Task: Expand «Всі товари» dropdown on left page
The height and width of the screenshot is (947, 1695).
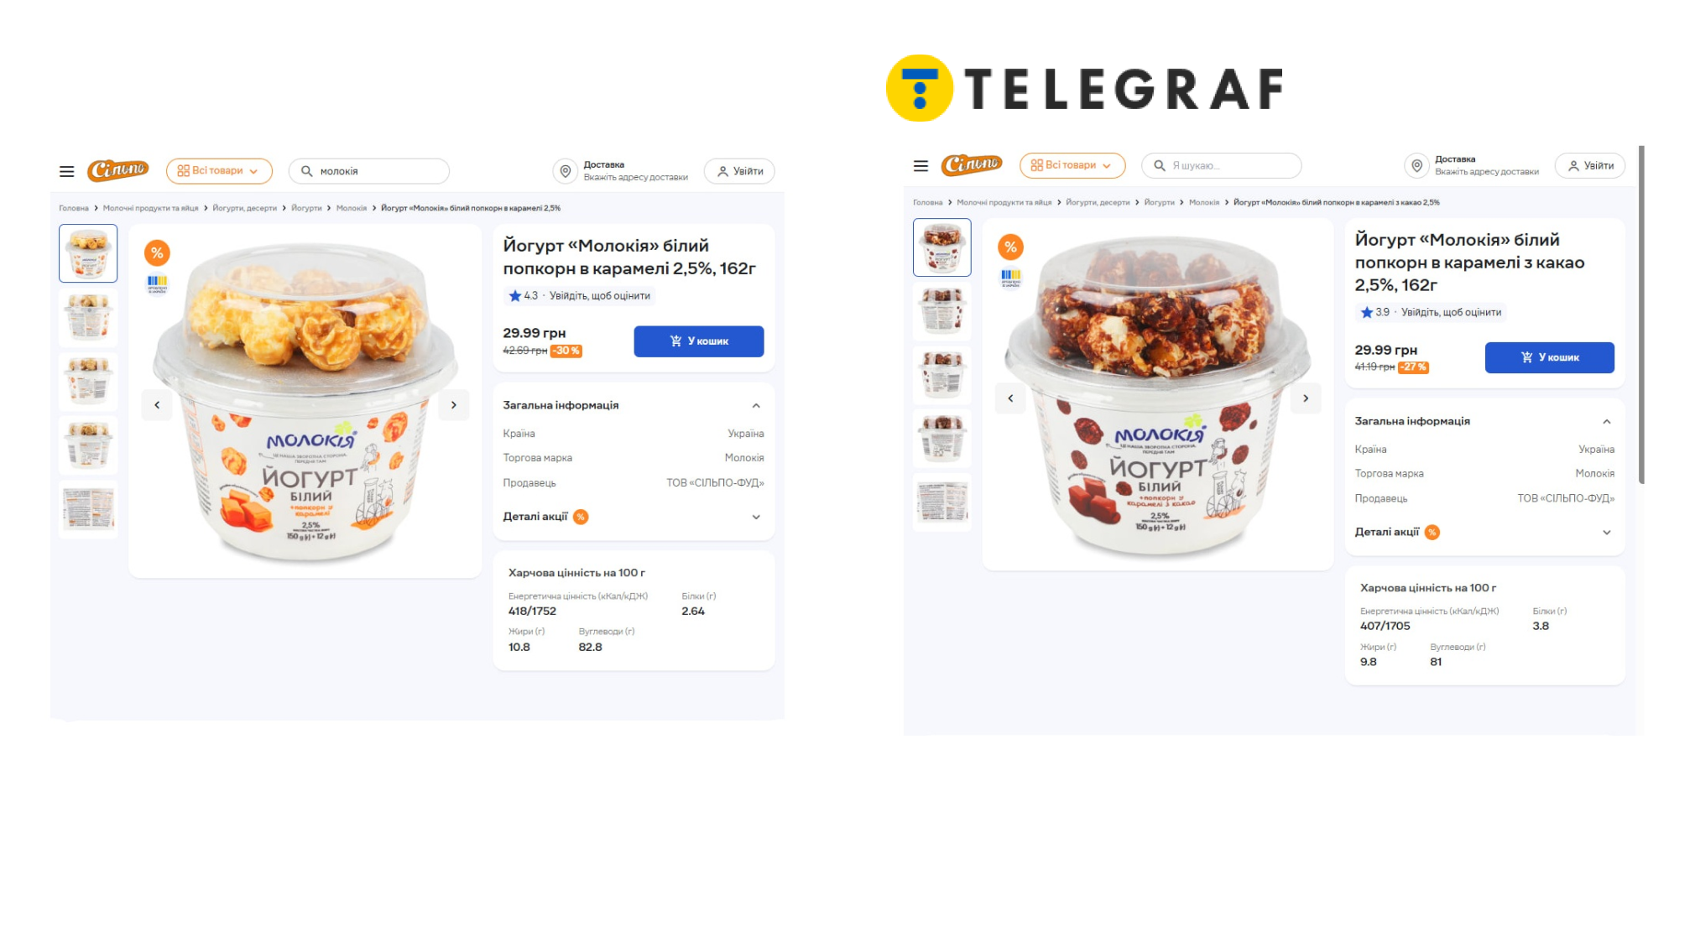Action: (219, 171)
